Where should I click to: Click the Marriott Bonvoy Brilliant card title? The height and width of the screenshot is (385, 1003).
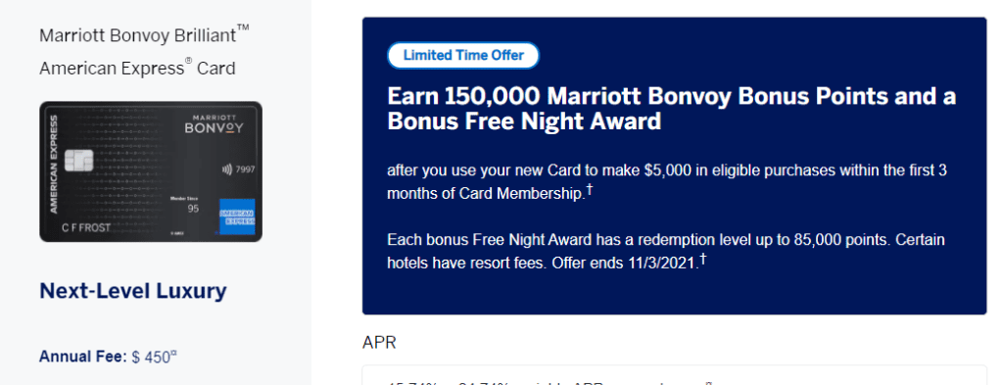coord(144,51)
